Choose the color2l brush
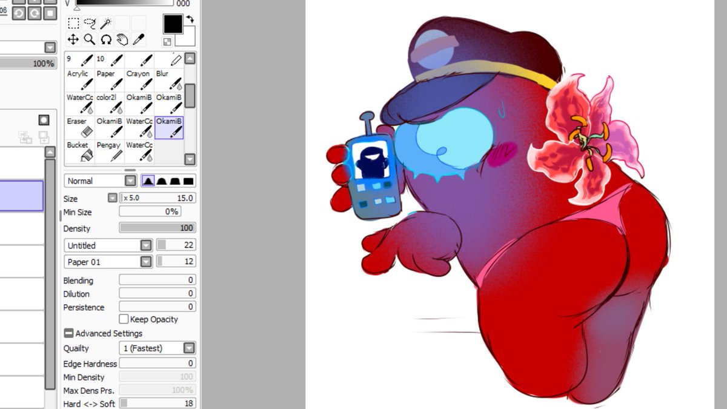 coord(109,104)
